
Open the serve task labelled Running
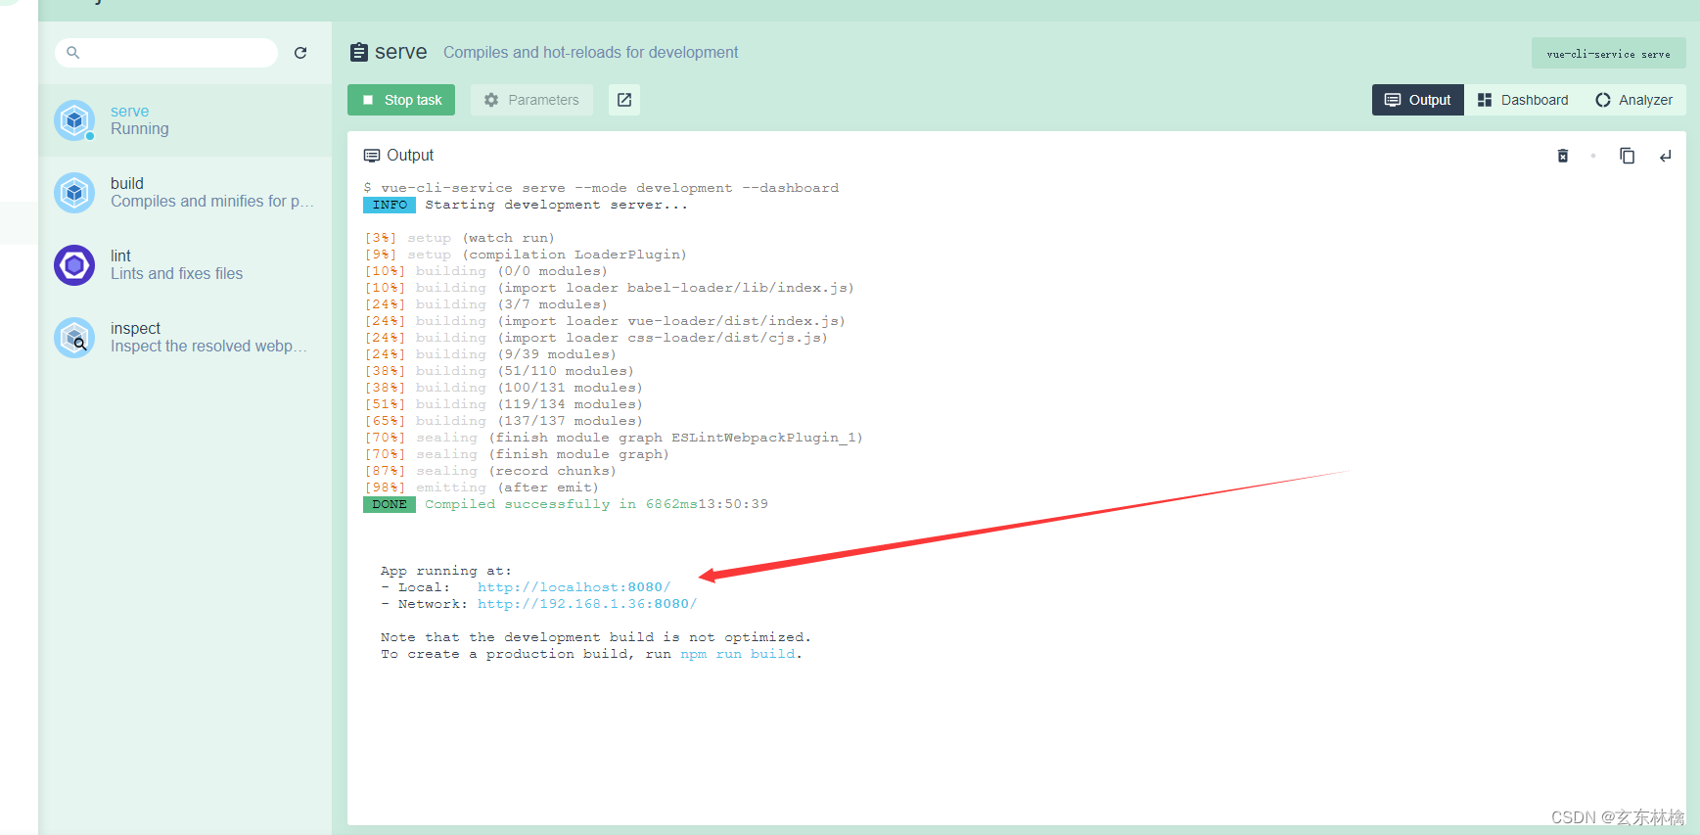pos(185,120)
